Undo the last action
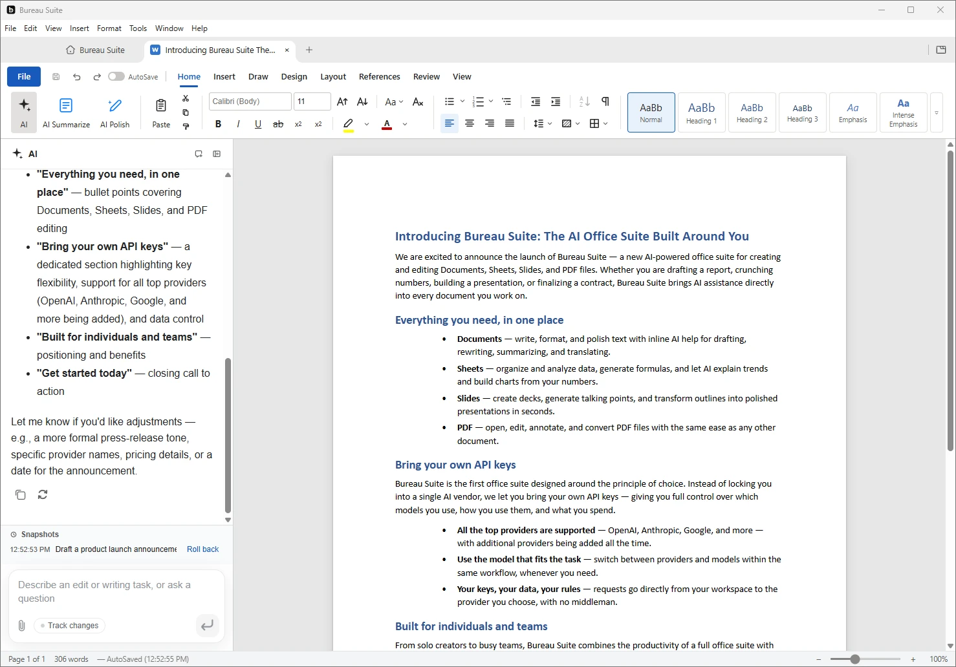Viewport: 956px width, 667px height. (76, 76)
